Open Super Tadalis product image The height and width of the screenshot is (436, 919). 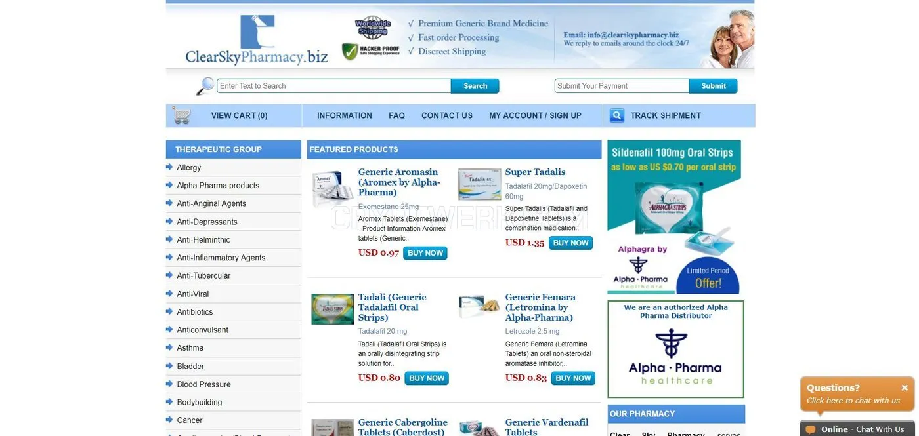click(480, 184)
